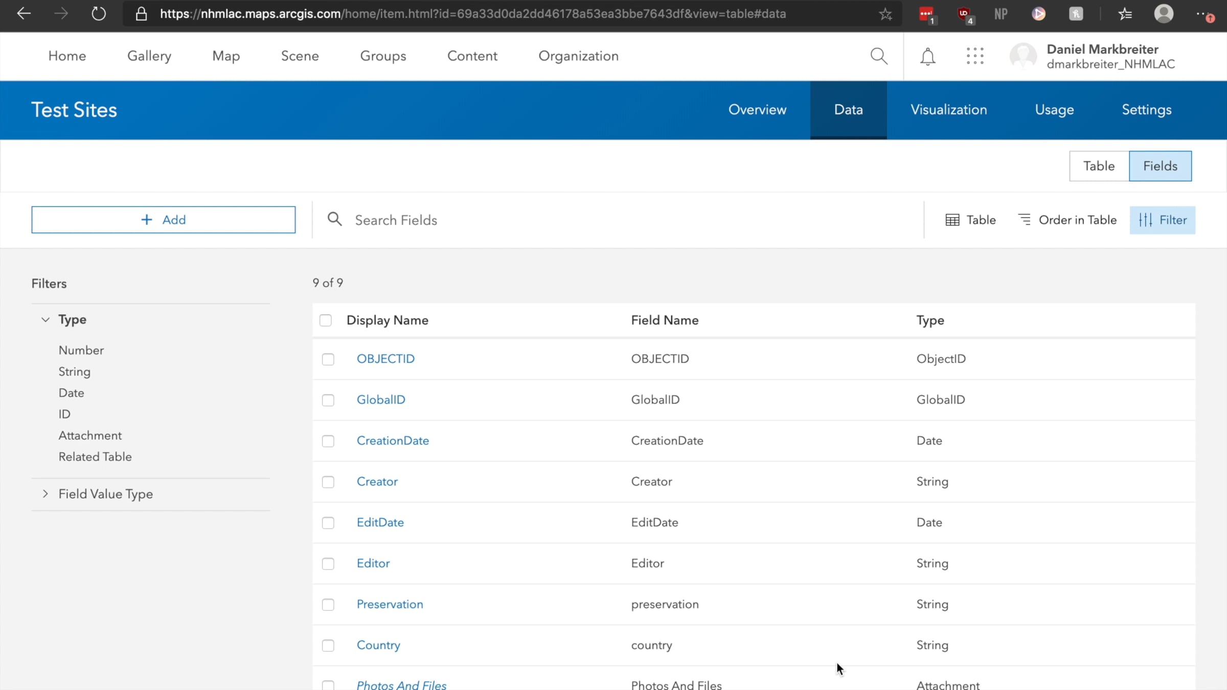This screenshot has width=1227, height=690.
Task: Click Daniel Markbreiter's profile avatar
Action: 1023,56
